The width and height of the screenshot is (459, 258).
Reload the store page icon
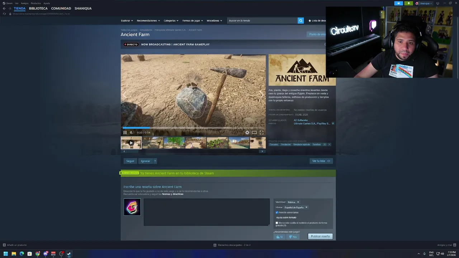(4, 14)
